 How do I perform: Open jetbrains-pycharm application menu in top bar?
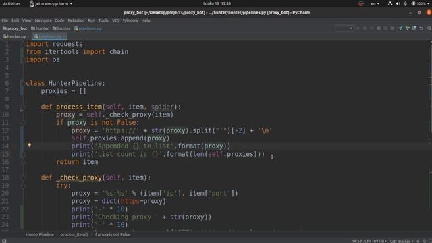(x=51, y=3)
